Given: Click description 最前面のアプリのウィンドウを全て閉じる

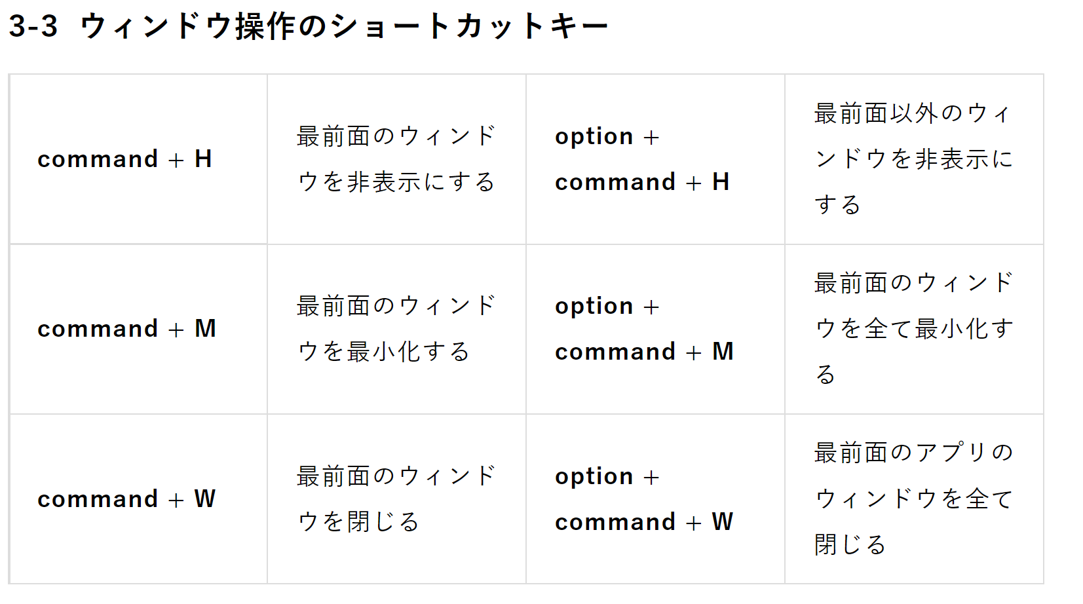Looking at the screenshot, I should click(913, 499).
